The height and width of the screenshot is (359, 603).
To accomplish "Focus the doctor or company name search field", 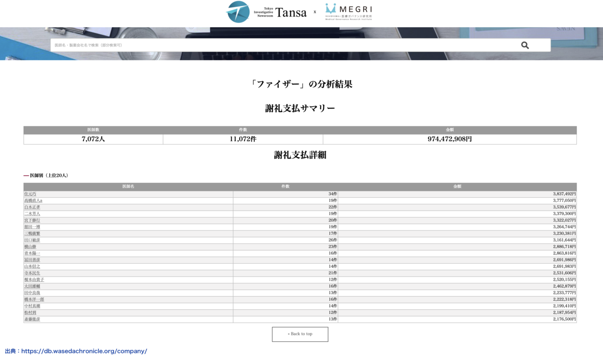I will 300,45.
